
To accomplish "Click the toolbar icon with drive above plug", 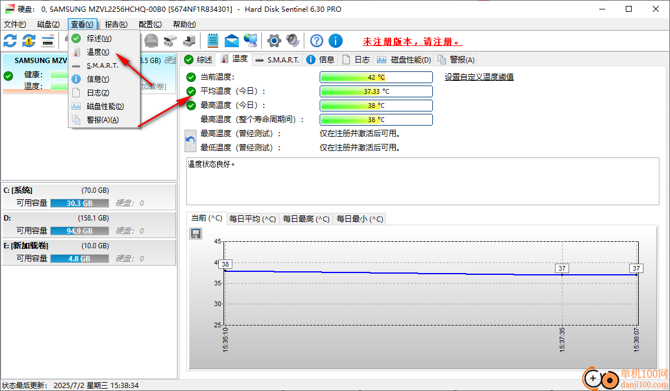I will pyautogui.click(x=170, y=41).
